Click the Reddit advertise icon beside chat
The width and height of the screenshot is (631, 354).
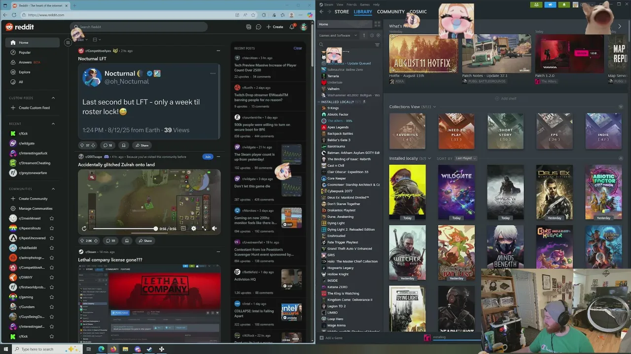click(248, 27)
